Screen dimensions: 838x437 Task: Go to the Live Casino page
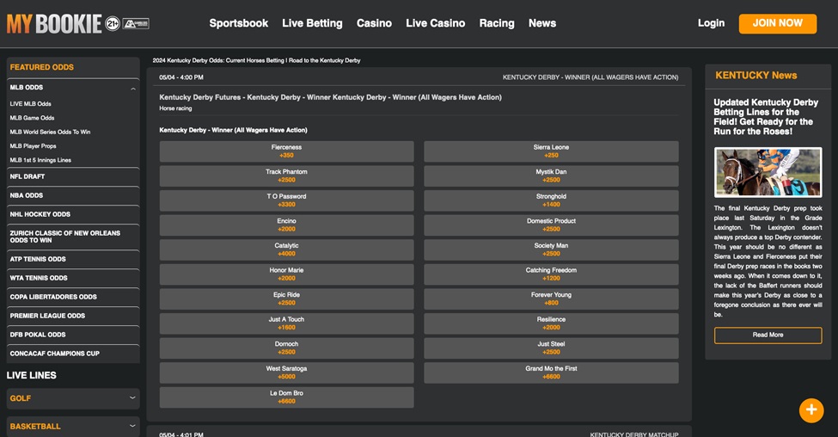[435, 23]
